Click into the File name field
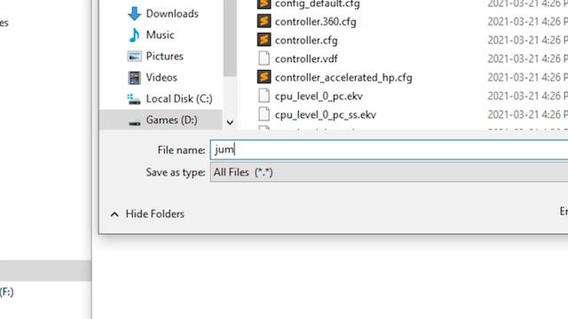The height and width of the screenshot is (319, 568). click(x=389, y=150)
